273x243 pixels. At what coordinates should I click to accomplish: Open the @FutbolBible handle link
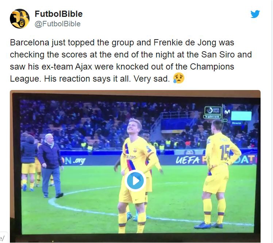(58, 24)
